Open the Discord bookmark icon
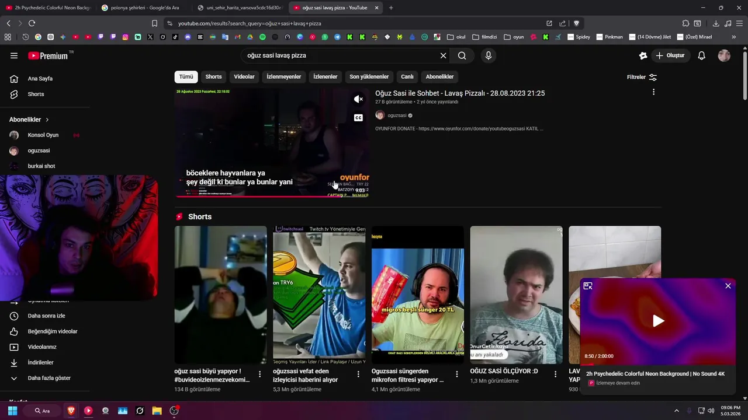Screen dimensions: 748x420 click(188, 37)
